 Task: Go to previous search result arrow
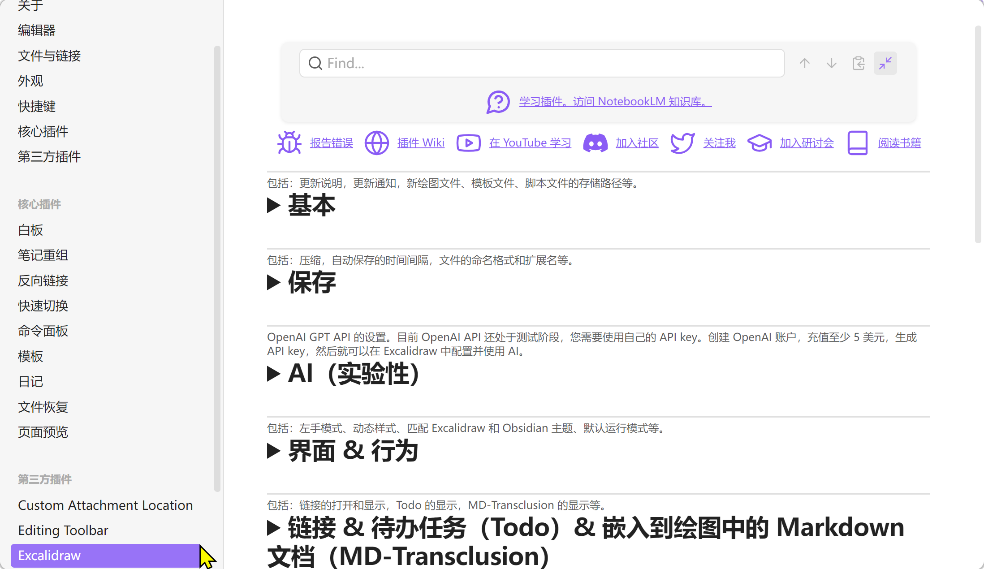tap(804, 63)
